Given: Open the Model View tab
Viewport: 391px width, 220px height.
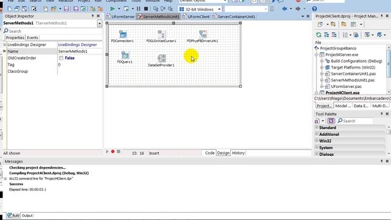Looking at the screenshot, I should [343, 106].
